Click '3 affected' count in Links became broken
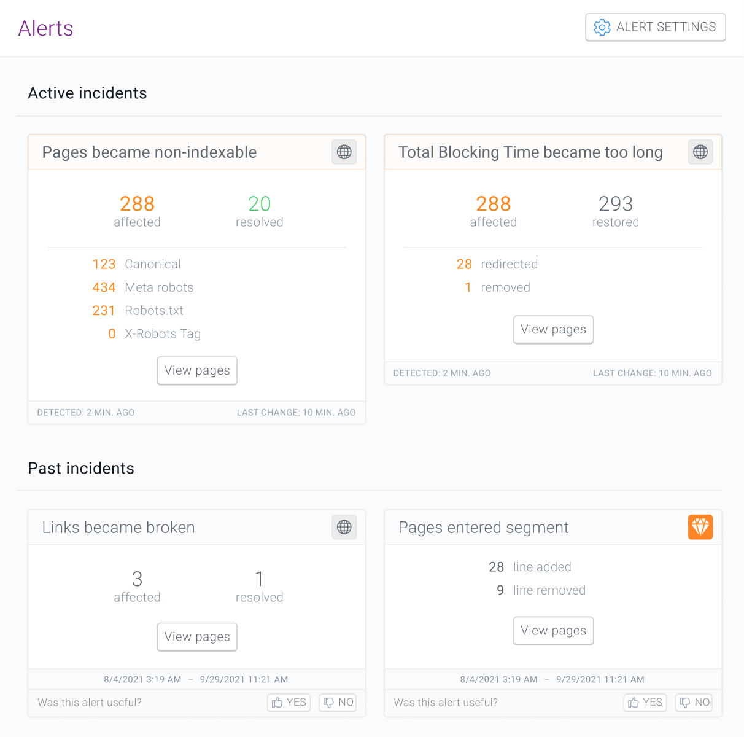The image size is (744, 737). coord(137,586)
